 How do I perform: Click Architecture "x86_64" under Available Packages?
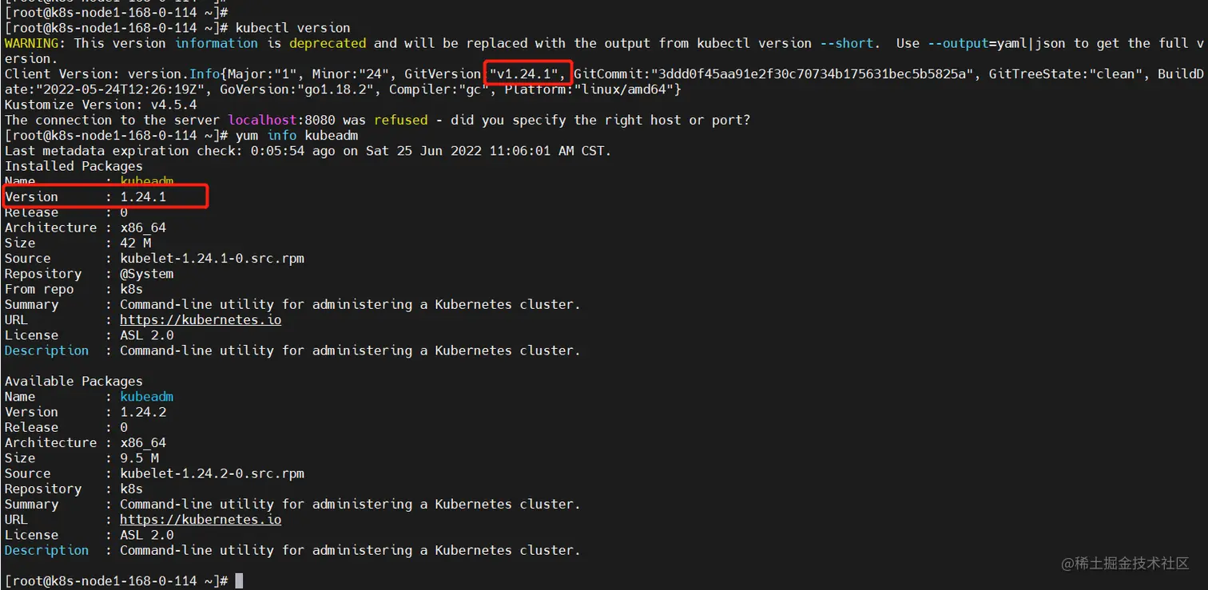click(x=143, y=442)
